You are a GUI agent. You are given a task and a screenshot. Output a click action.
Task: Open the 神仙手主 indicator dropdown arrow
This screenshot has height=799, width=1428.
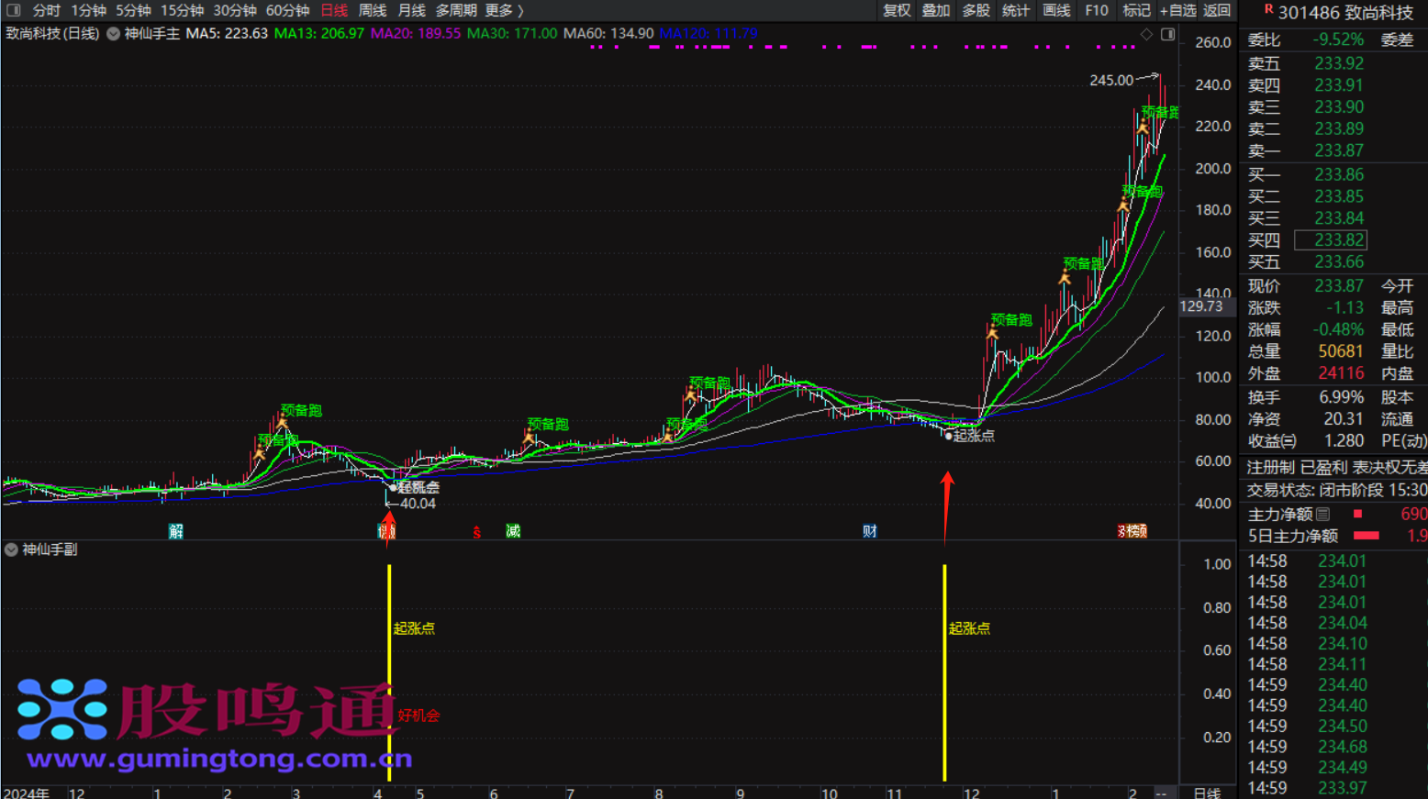[113, 34]
